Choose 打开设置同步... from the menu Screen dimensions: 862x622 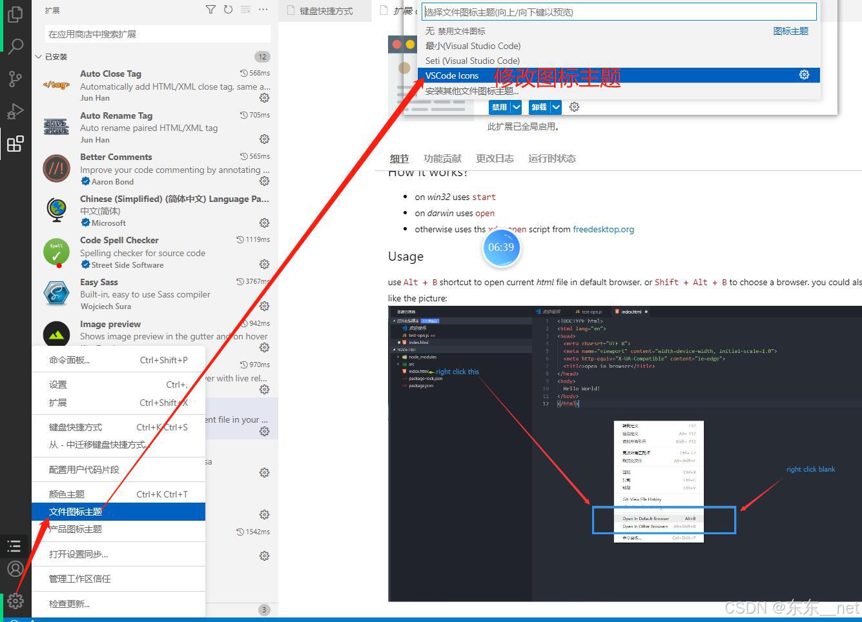pyautogui.click(x=118, y=554)
